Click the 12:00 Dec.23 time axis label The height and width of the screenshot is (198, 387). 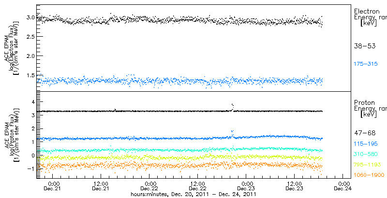295,186
